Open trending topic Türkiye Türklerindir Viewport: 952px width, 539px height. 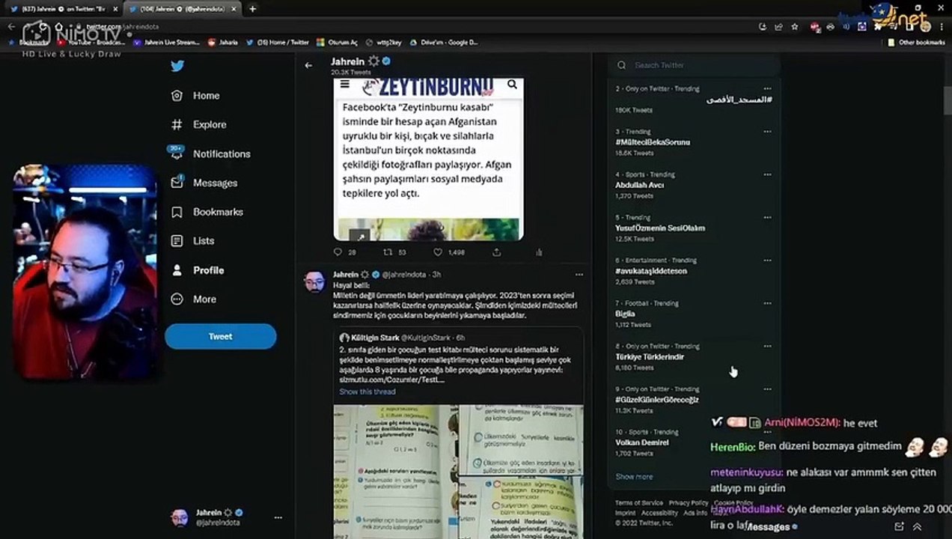coord(650,357)
